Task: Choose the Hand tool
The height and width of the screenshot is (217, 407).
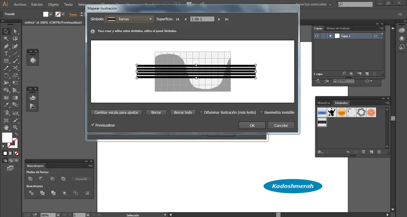Action: (x=6, y=128)
